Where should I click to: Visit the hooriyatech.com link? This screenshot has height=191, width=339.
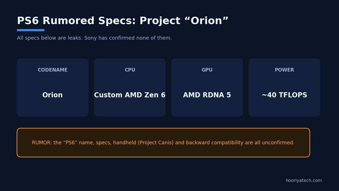tap(304, 181)
